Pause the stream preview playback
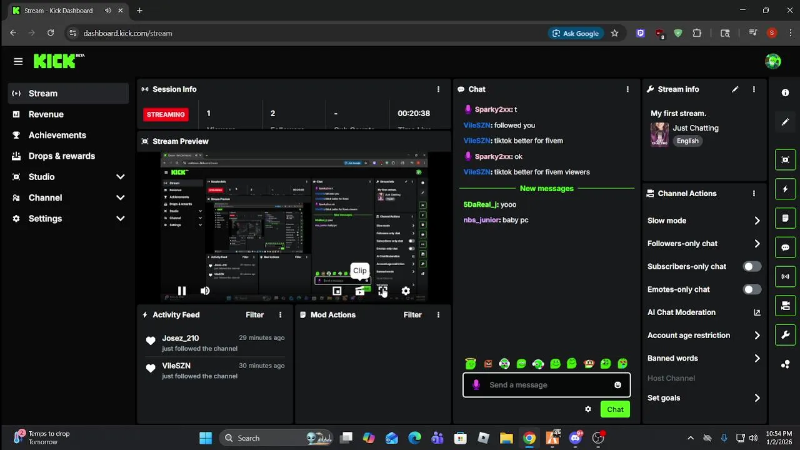The height and width of the screenshot is (450, 800). [x=182, y=291]
